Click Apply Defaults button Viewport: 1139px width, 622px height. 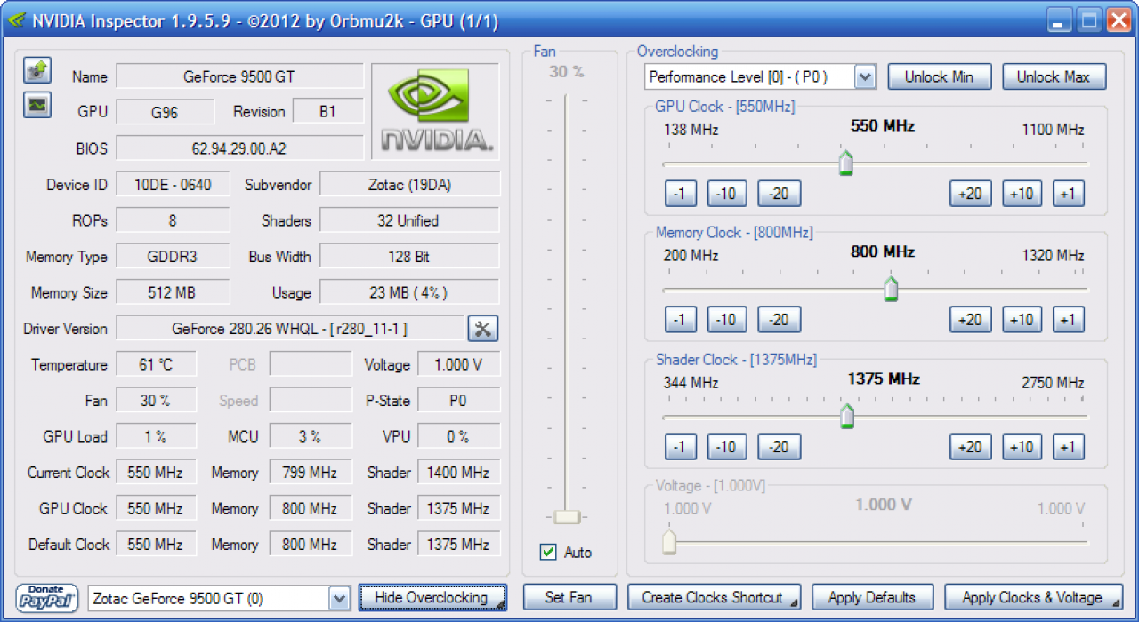pyautogui.click(x=871, y=597)
